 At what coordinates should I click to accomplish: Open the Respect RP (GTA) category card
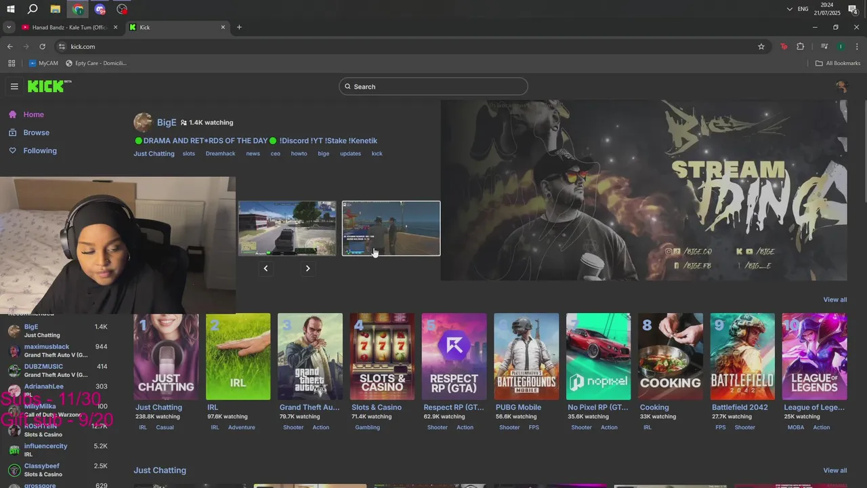pyautogui.click(x=454, y=357)
